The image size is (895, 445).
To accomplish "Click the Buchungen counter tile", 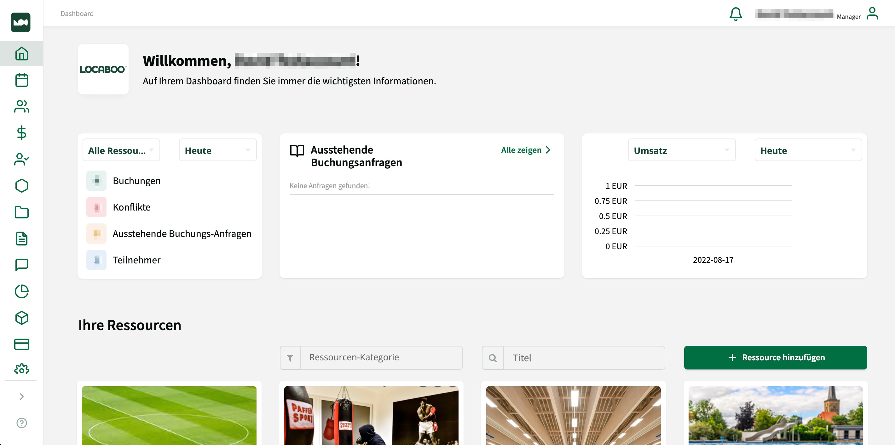I will (x=96, y=180).
